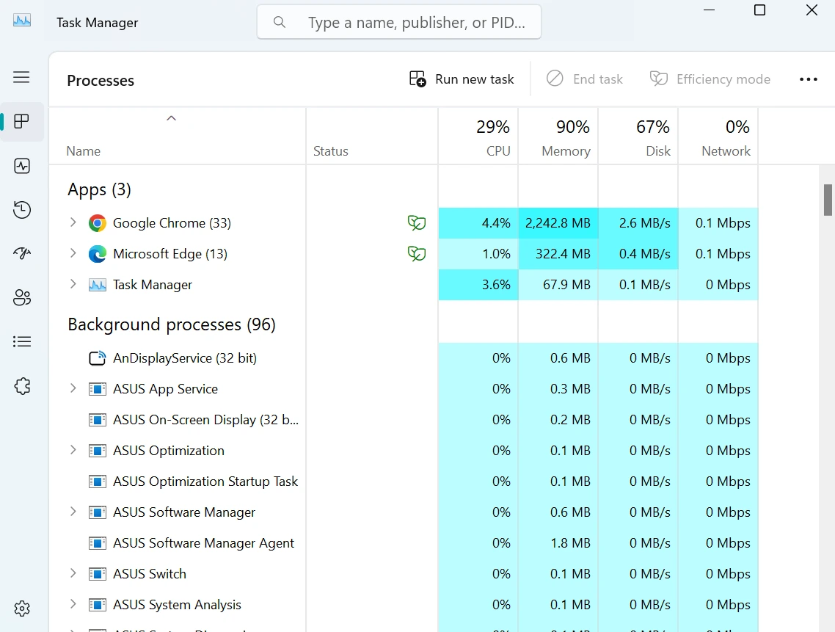Image resolution: width=835 pixels, height=632 pixels.
Task: Select Google Chrome (33) row
Action: click(x=403, y=222)
